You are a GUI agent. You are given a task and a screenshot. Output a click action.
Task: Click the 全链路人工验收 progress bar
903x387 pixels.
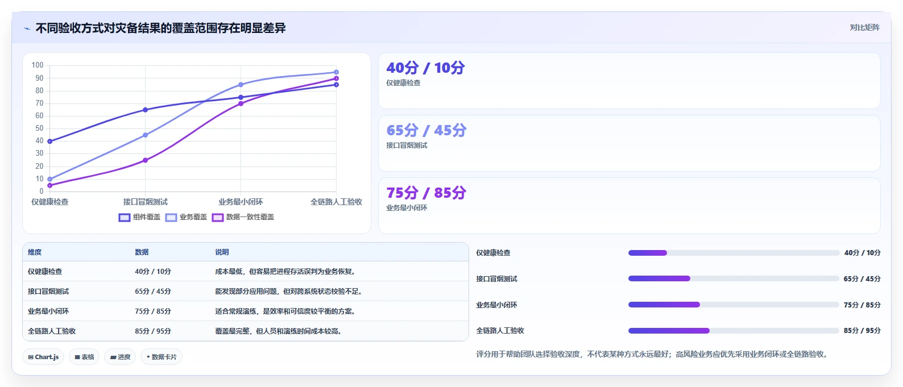734,331
